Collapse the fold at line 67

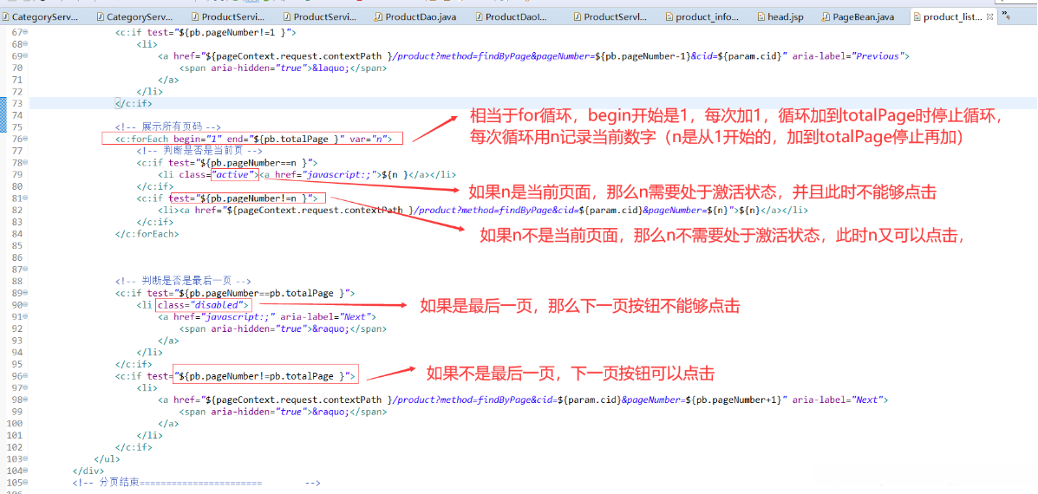pos(26,32)
